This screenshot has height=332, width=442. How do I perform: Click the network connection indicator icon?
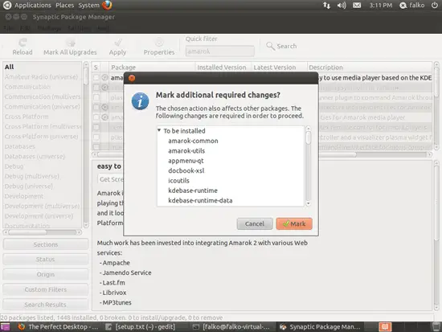coord(326,6)
